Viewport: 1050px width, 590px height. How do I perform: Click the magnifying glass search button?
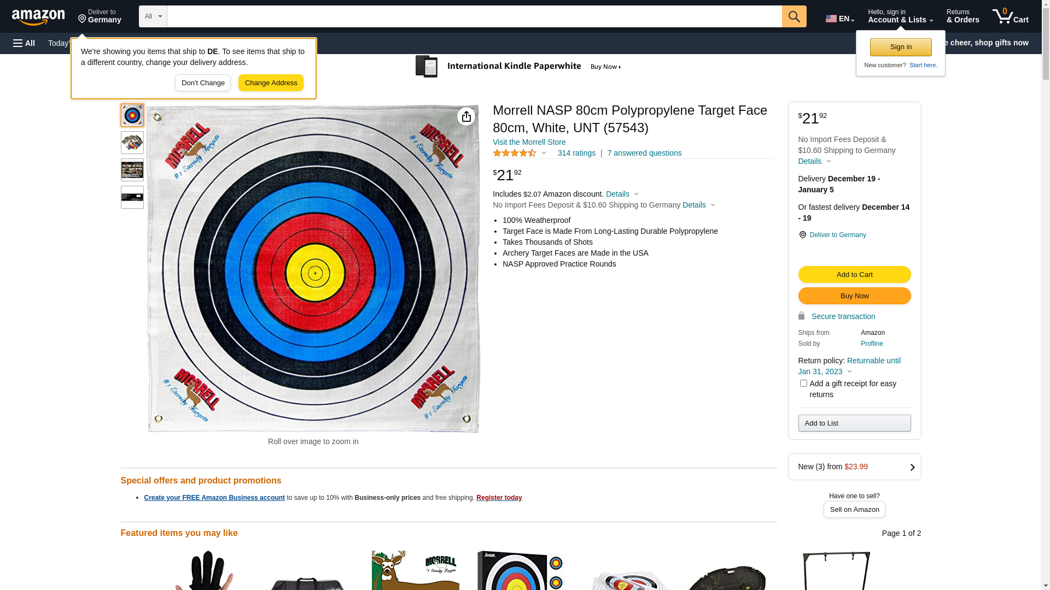pyautogui.click(x=794, y=16)
